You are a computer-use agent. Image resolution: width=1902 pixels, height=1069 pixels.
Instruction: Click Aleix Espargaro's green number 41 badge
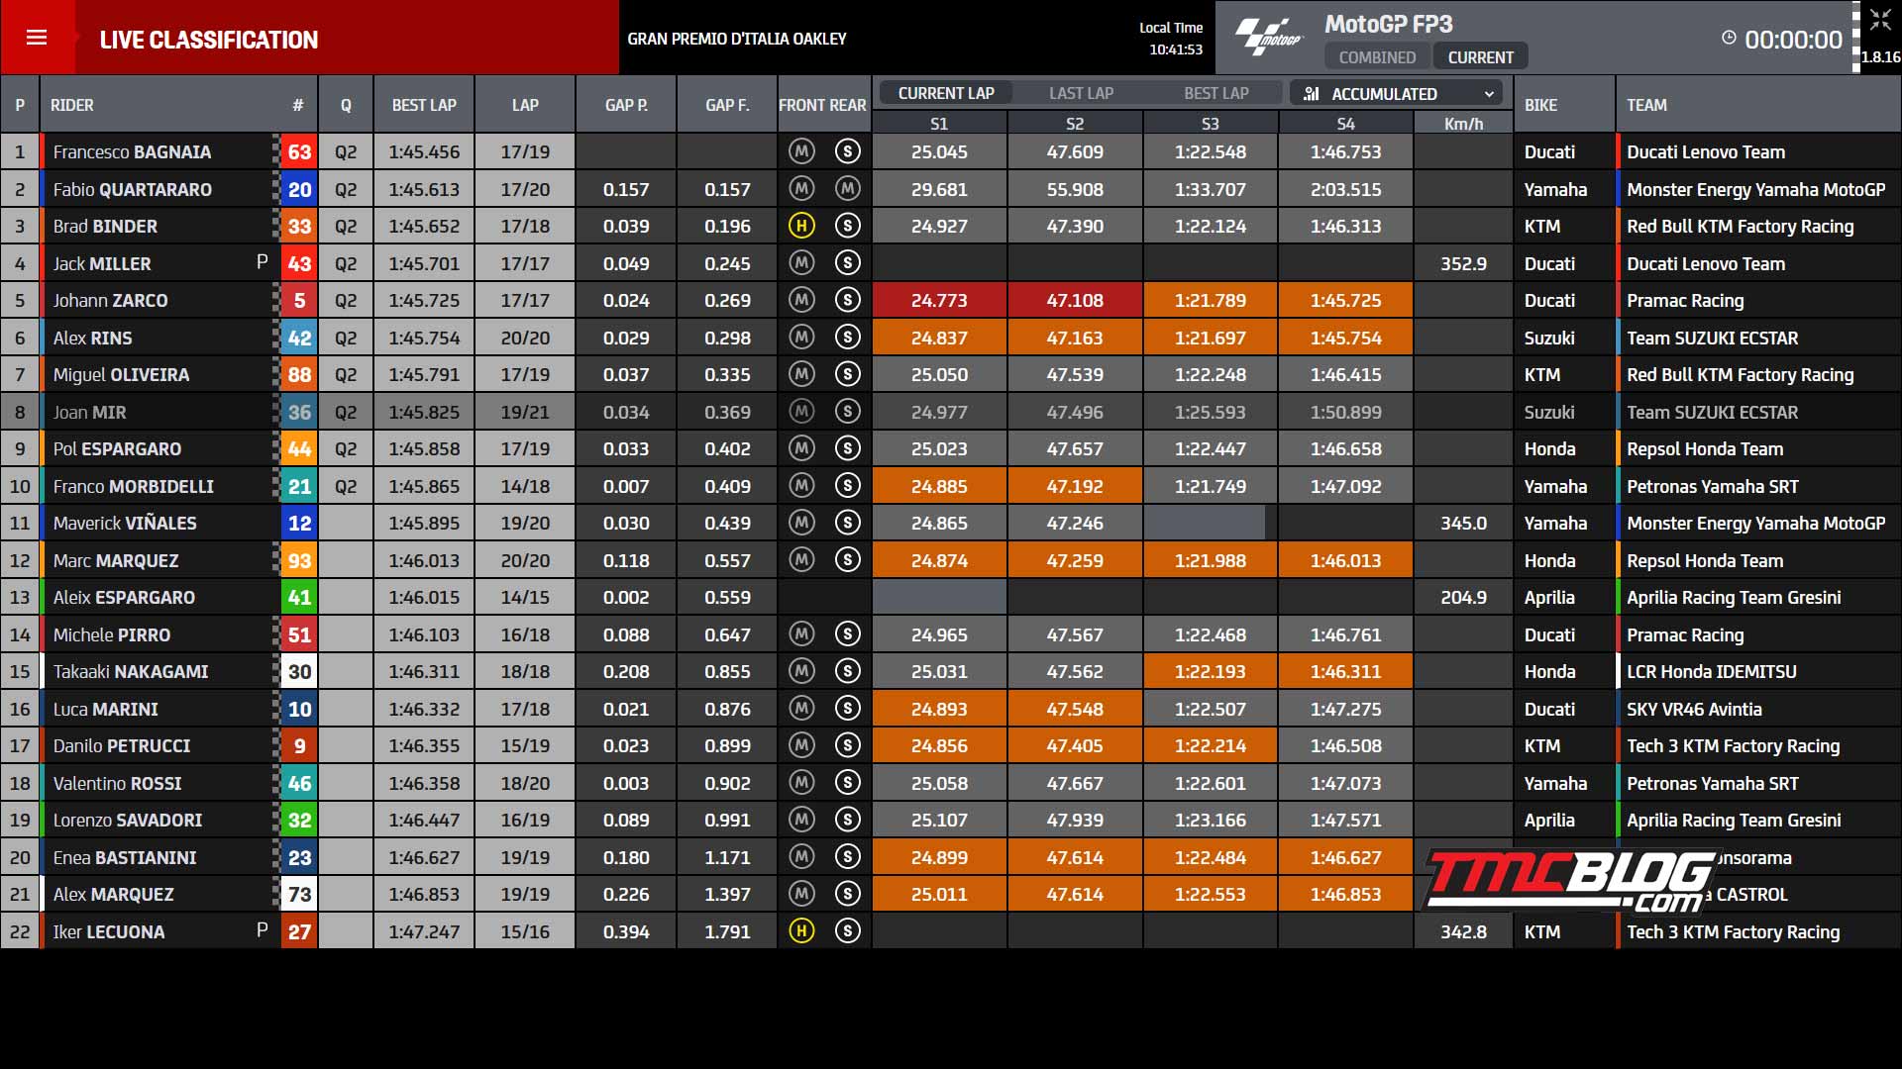click(x=299, y=597)
